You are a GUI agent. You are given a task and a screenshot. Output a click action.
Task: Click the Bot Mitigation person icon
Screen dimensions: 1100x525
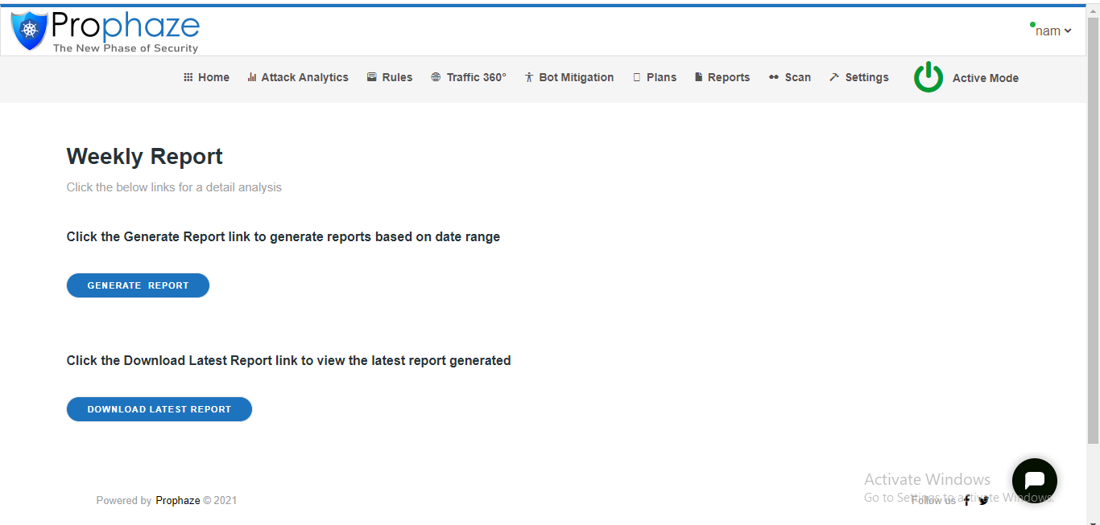pos(529,77)
